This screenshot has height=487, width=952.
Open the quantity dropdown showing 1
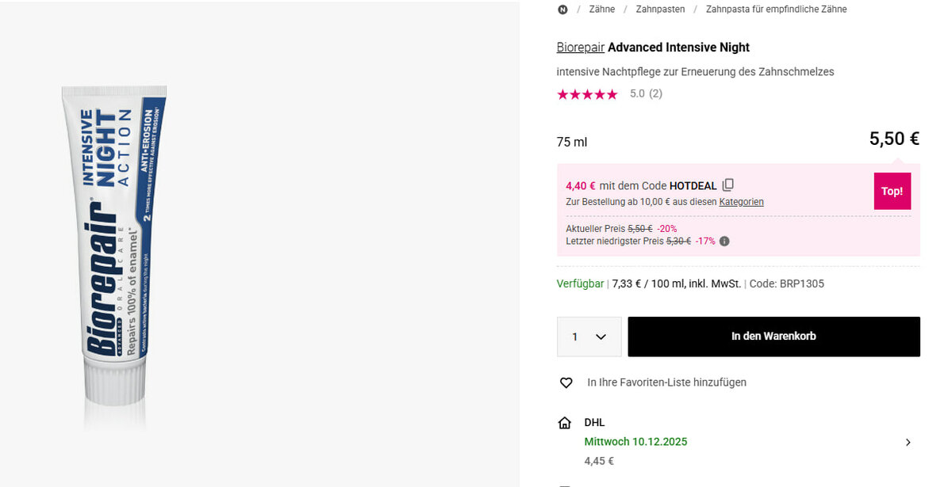tap(589, 337)
